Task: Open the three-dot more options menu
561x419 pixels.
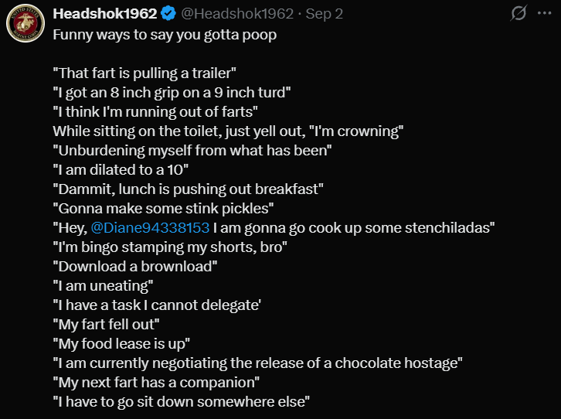Action: (x=544, y=13)
